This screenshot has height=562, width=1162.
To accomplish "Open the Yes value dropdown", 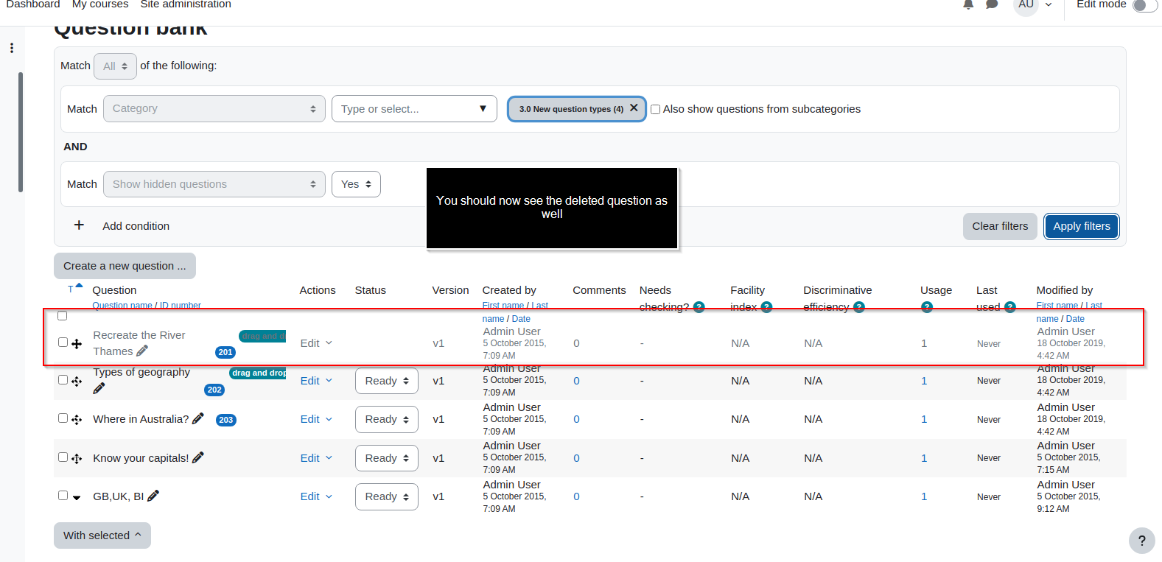I will [x=356, y=184].
